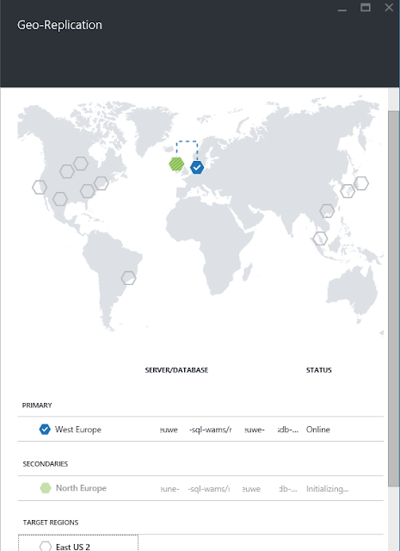Image resolution: width=400 pixels, height=551 pixels.
Task: Click the TARGET REGIONS section label
Action: coord(51,523)
